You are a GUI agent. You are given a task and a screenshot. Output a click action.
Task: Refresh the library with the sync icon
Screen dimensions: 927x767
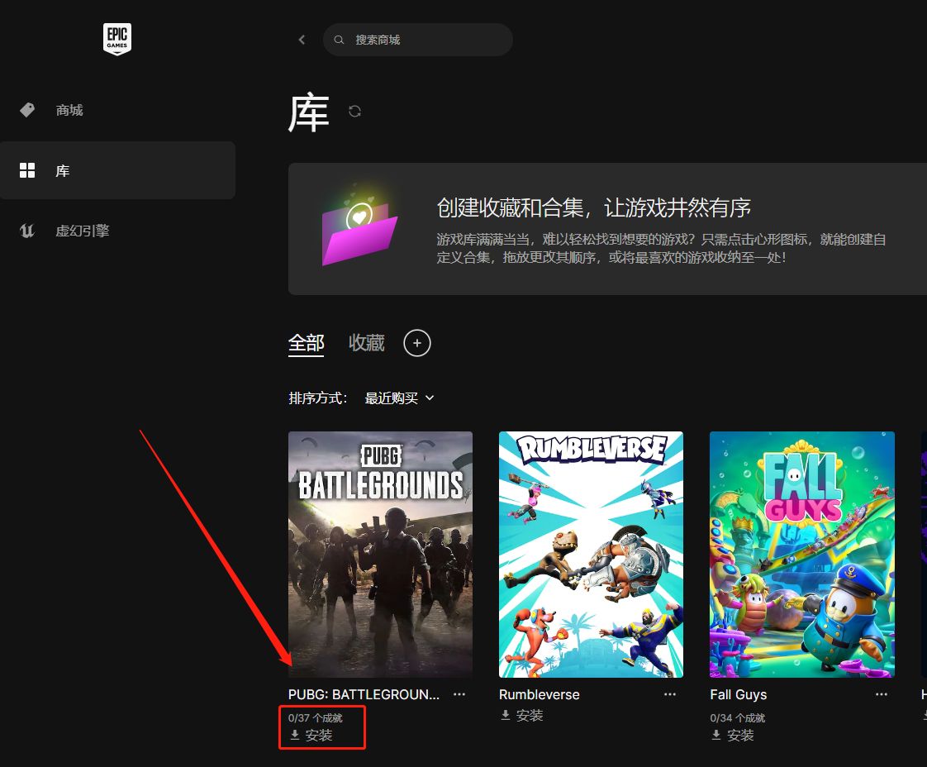pos(354,112)
